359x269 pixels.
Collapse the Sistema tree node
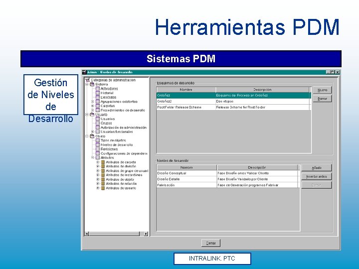[87, 84]
